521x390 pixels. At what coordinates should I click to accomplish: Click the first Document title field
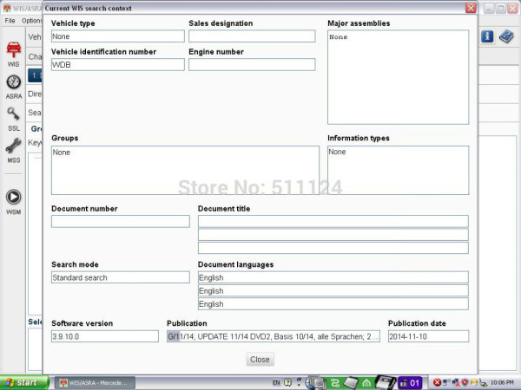(333, 221)
